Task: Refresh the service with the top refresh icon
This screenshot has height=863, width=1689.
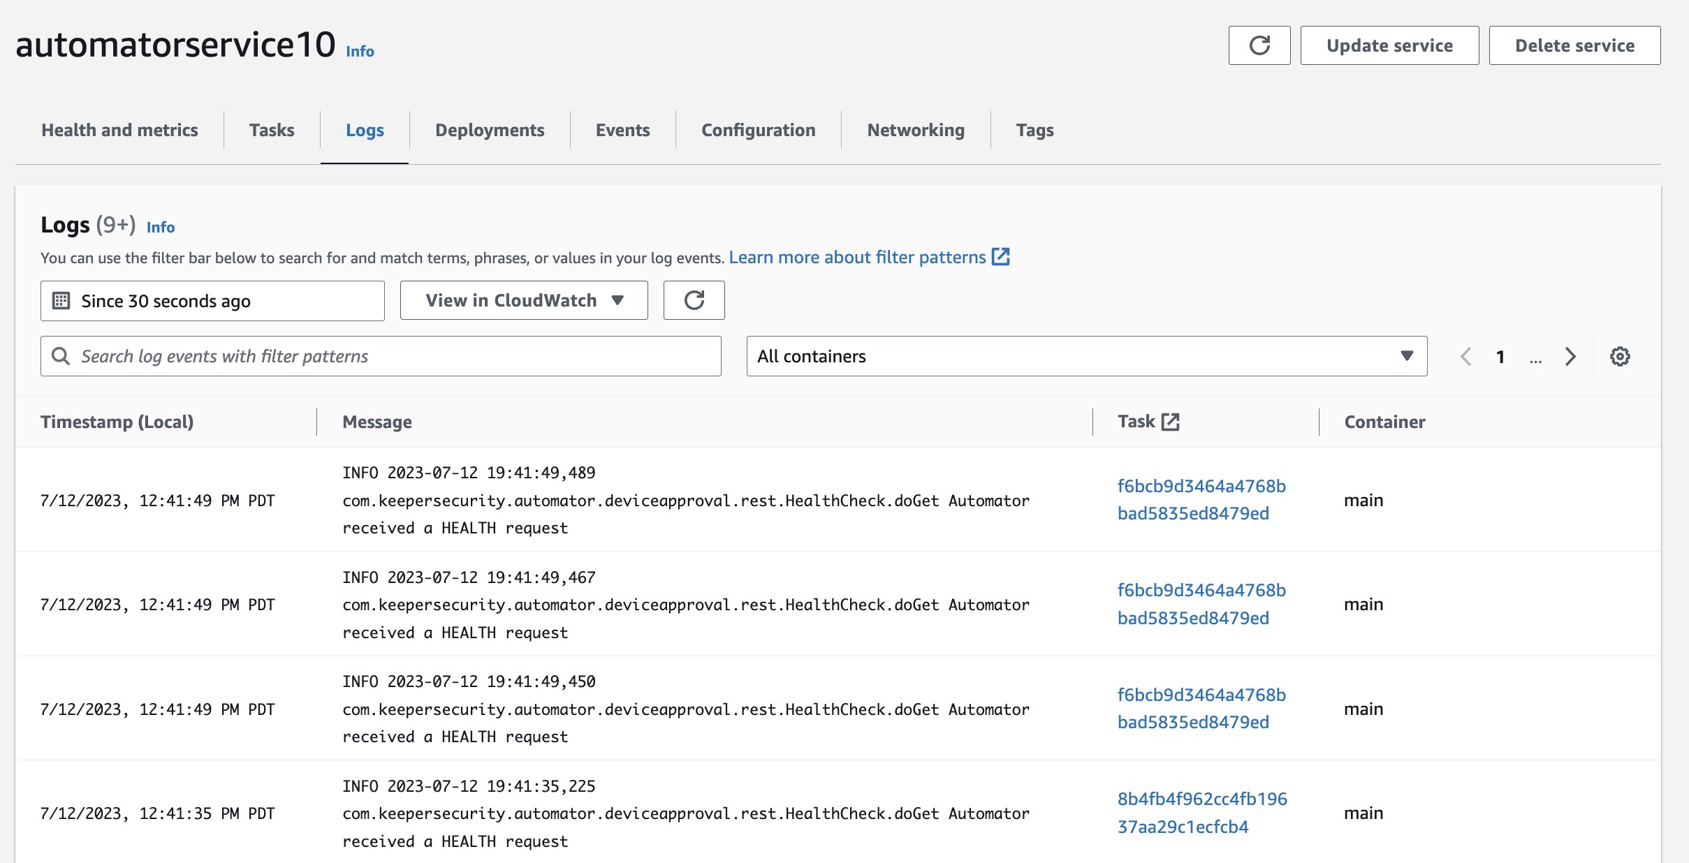Action: coord(1259,45)
